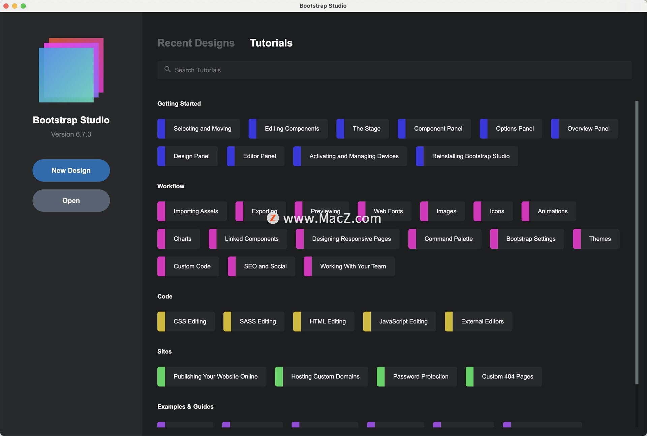Open Overview Panel tutorial
The height and width of the screenshot is (436, 647).
click(x=584, y=129)
